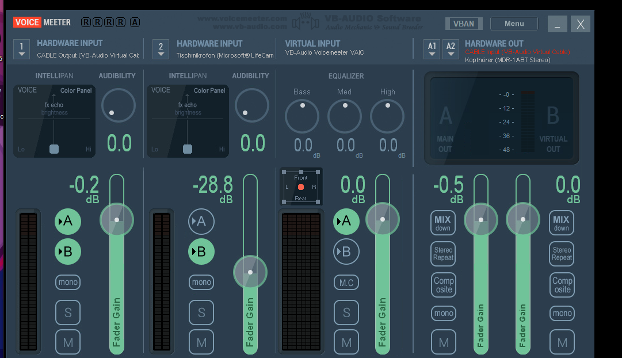Solo hardware input 2 strip

pyautogui.click(x=201, y=313)
